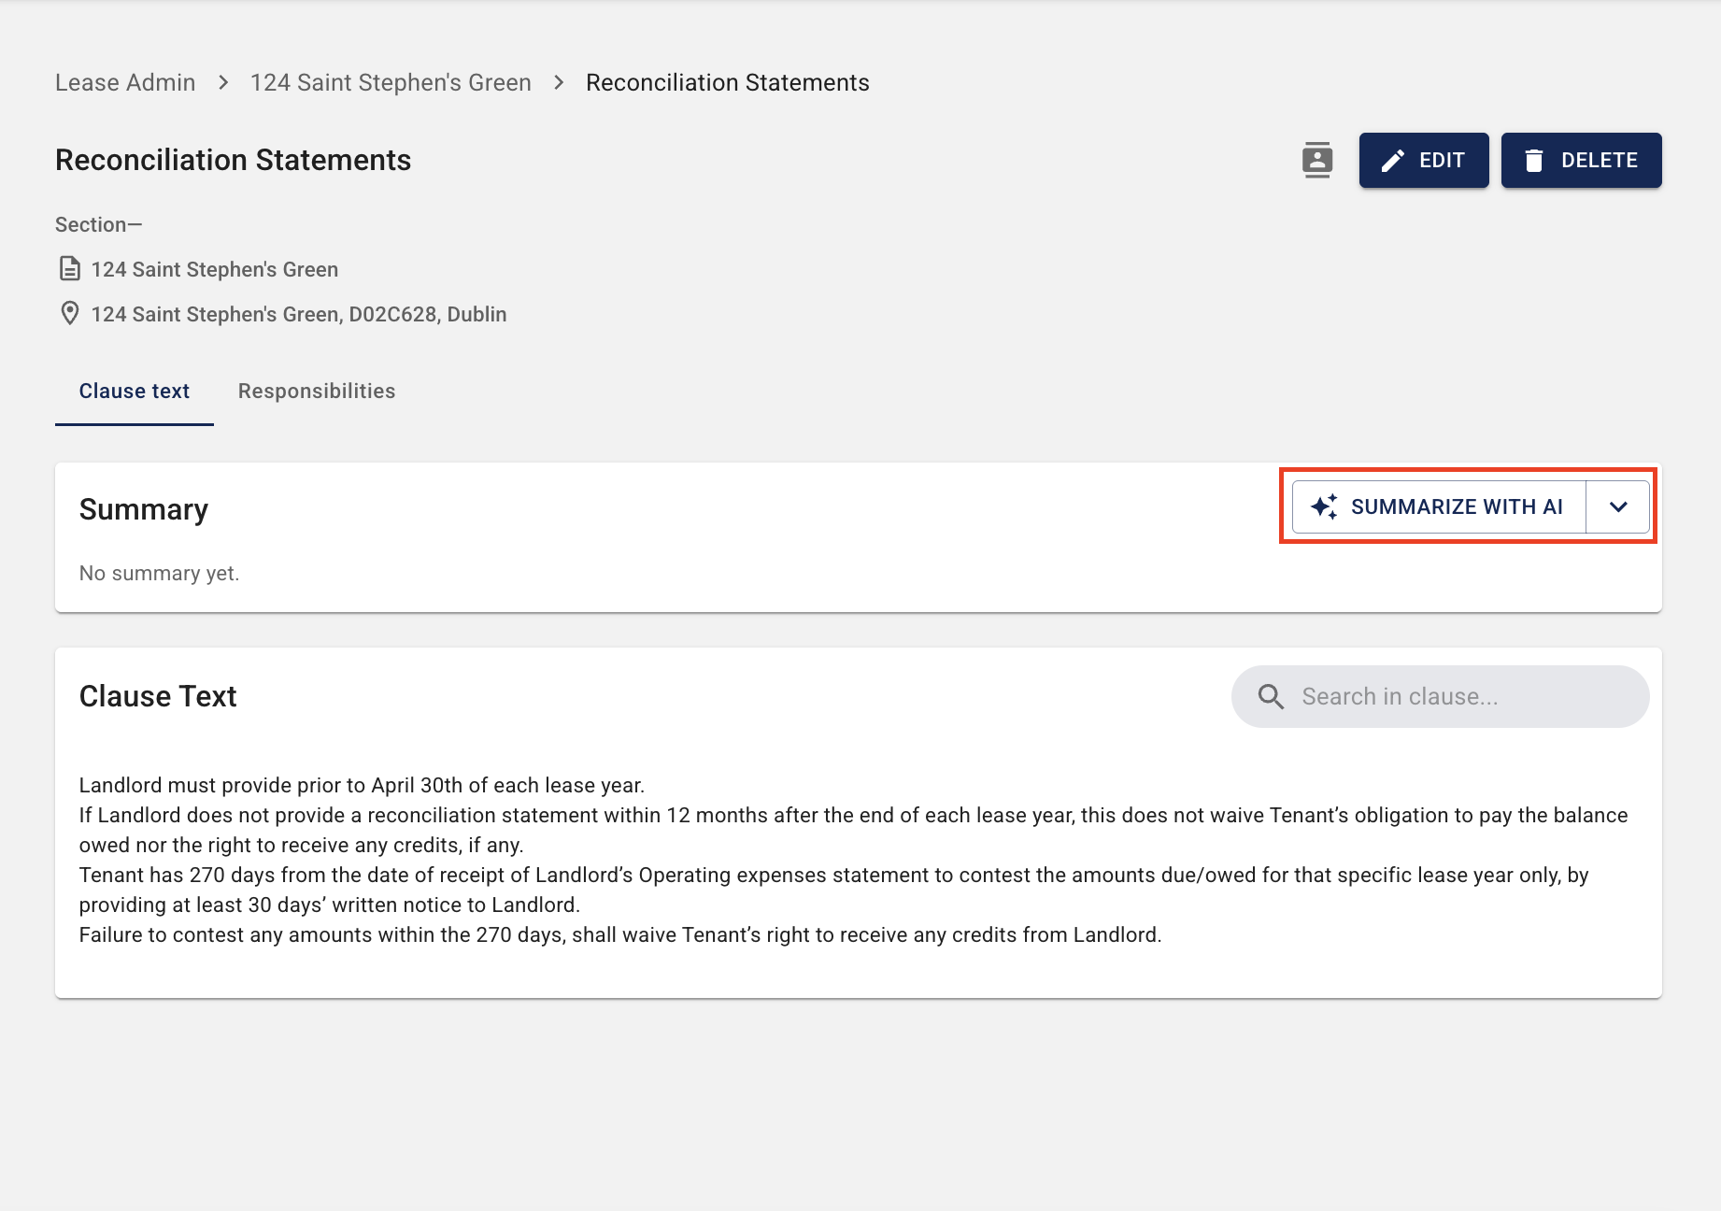This screenshot has height=1211, width=1721.
Task: Click the magnifier icon in clause search
Action: [1271, 696]
